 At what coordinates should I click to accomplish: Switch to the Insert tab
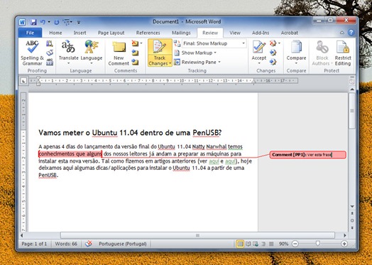click(x=80, y=33)
